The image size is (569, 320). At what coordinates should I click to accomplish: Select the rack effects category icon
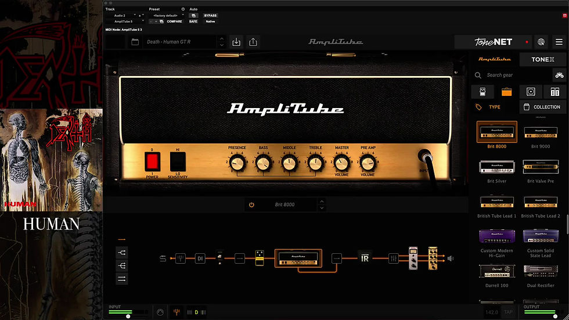[554, 92]
